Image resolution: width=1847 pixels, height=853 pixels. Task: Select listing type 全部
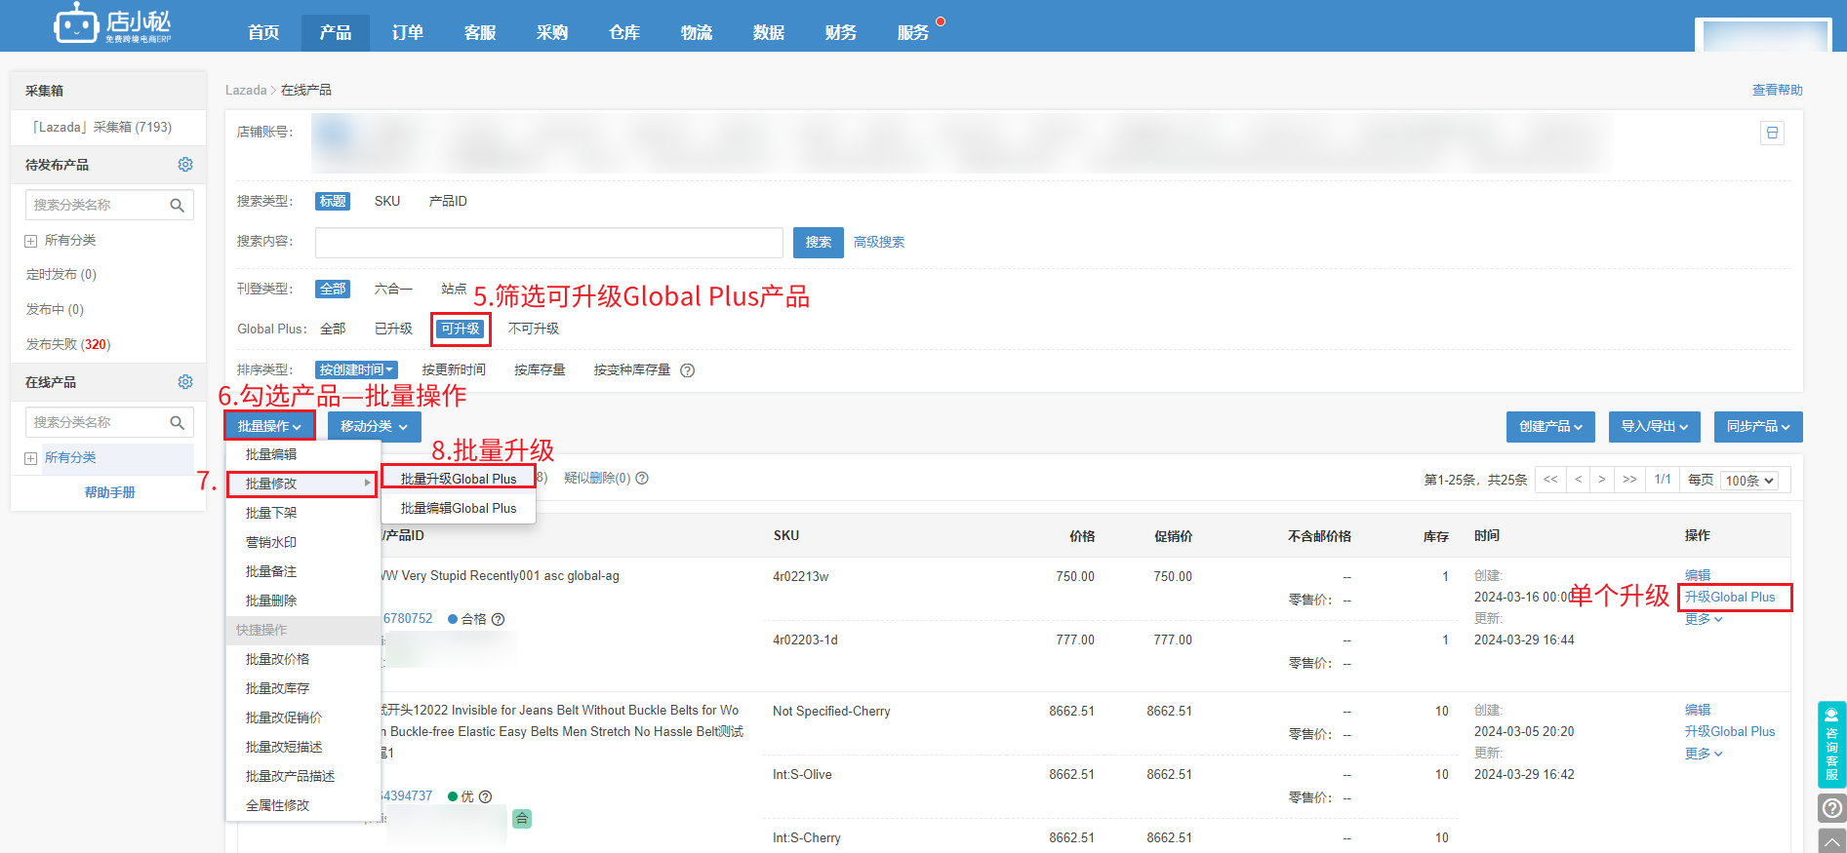(333, 289)
